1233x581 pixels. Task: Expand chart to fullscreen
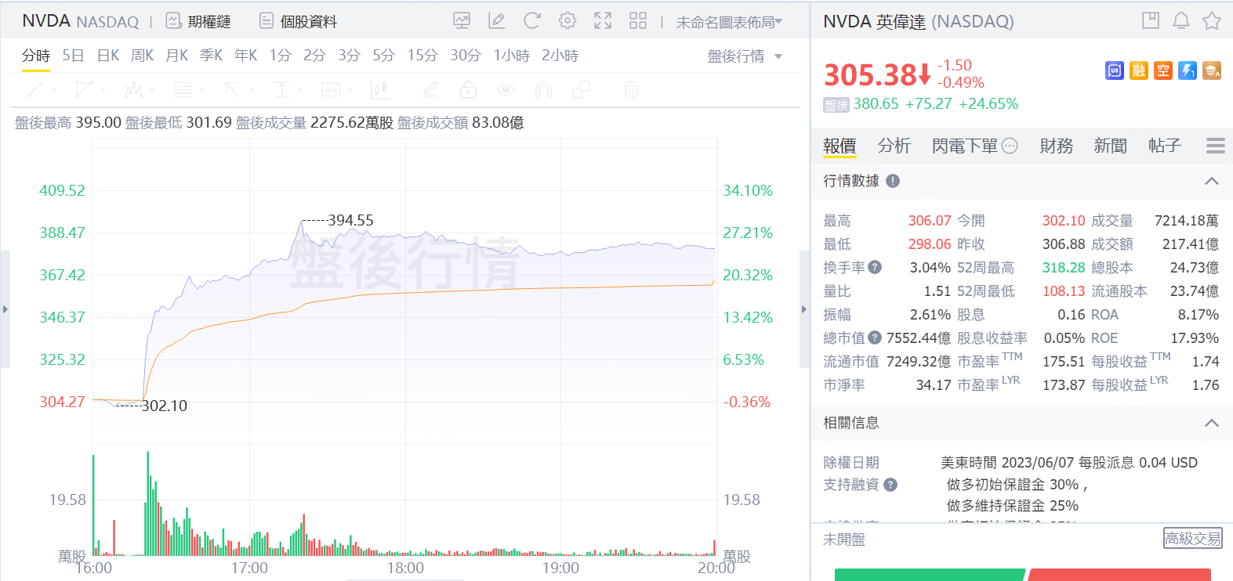point(603,21)
